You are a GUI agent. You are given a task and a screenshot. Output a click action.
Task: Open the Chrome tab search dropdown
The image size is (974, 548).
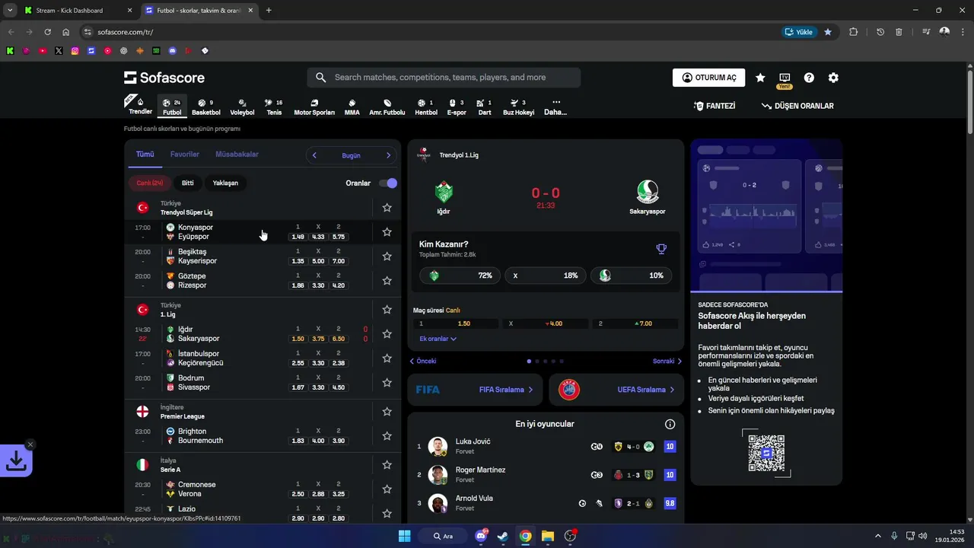tap(10, 11)
